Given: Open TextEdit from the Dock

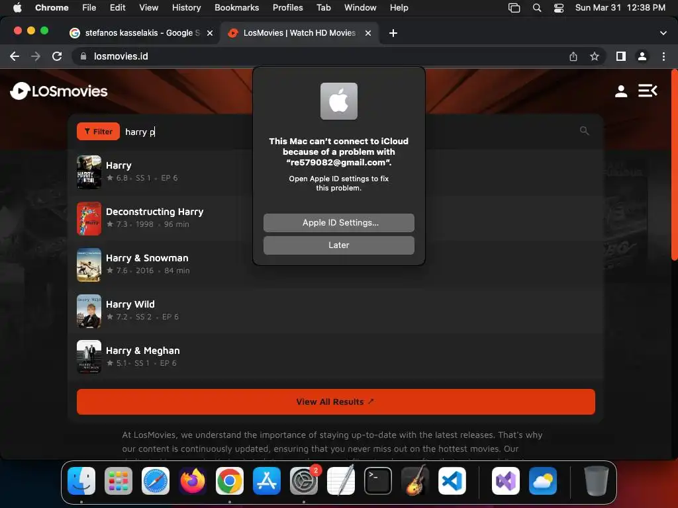Looking at the screenshot, I should [x=341, y=481].
